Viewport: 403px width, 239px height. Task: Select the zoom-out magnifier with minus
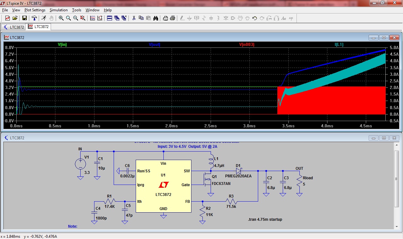[x=76, y=18]
